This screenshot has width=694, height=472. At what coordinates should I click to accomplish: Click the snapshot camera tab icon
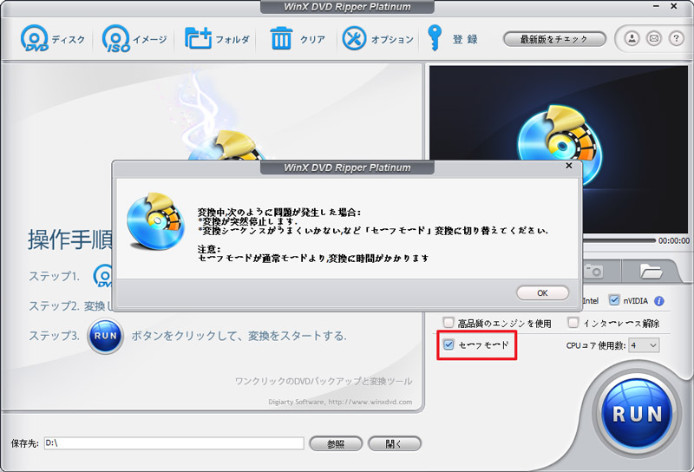tap(594, 271)
